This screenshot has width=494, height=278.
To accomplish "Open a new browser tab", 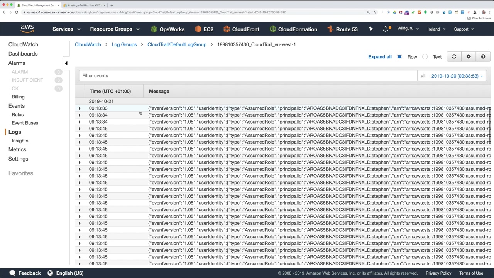I will click(x=112, y=5).
